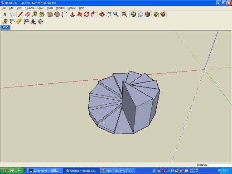Screen dimensions: 232x174
Task: Click the Zoom Extents icon
Action: pyautogui.click(x=124, y=14)
